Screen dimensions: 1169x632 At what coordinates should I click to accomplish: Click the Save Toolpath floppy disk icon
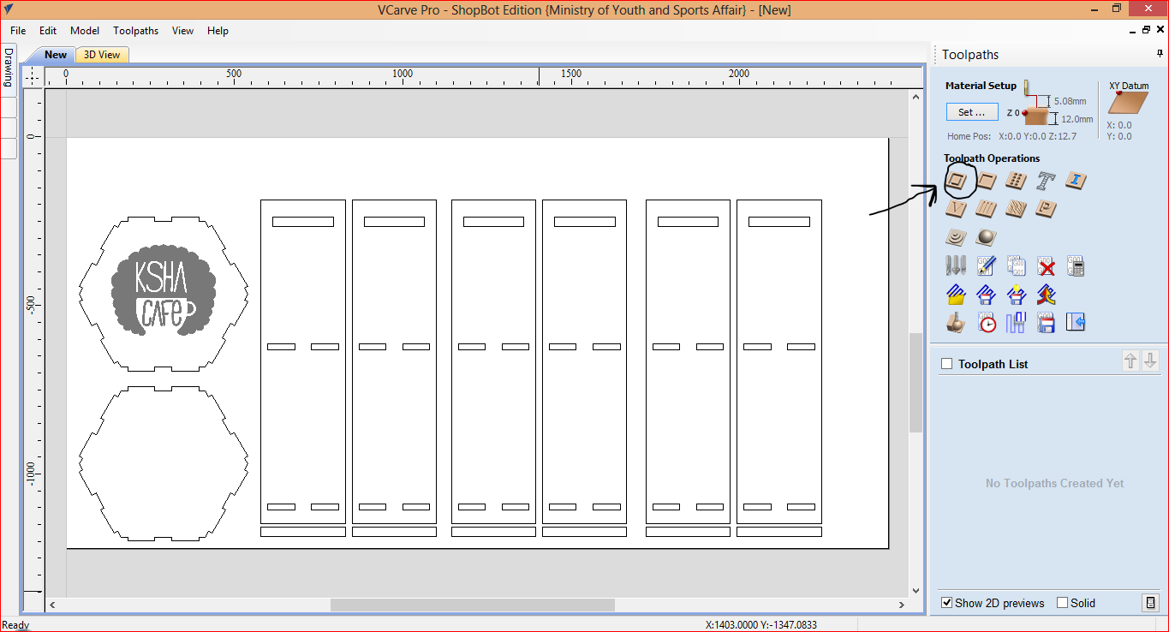coord(1046,323)
